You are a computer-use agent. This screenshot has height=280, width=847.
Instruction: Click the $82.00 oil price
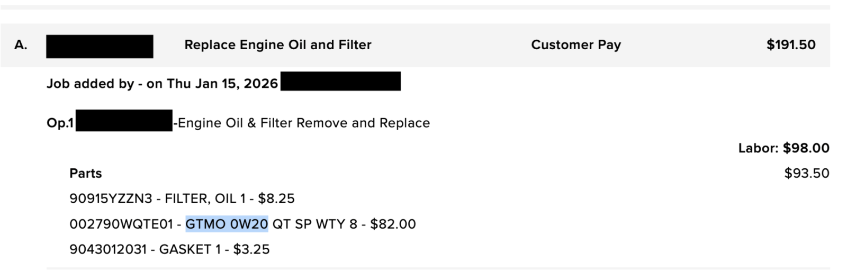tap(393, 224)
